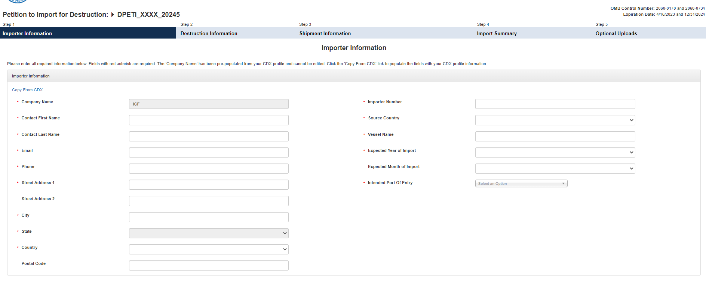
Task: Switch to the Shipment Information step
Action: [325, 33]
